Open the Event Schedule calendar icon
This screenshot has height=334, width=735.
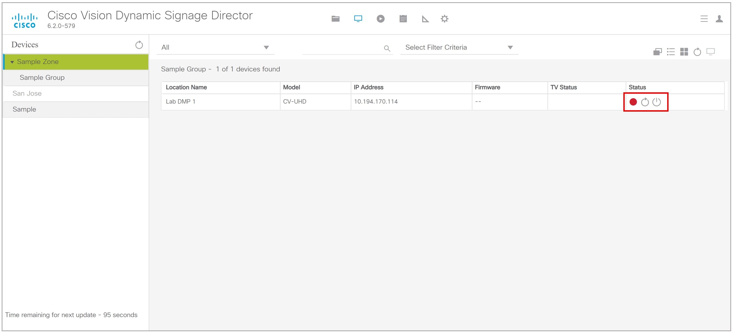403,18
